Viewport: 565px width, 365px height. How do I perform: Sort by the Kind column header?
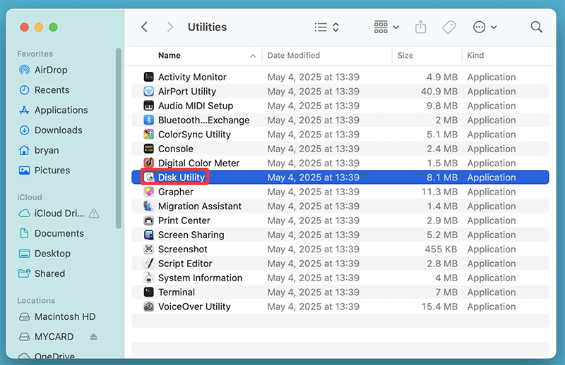[475, 56]
